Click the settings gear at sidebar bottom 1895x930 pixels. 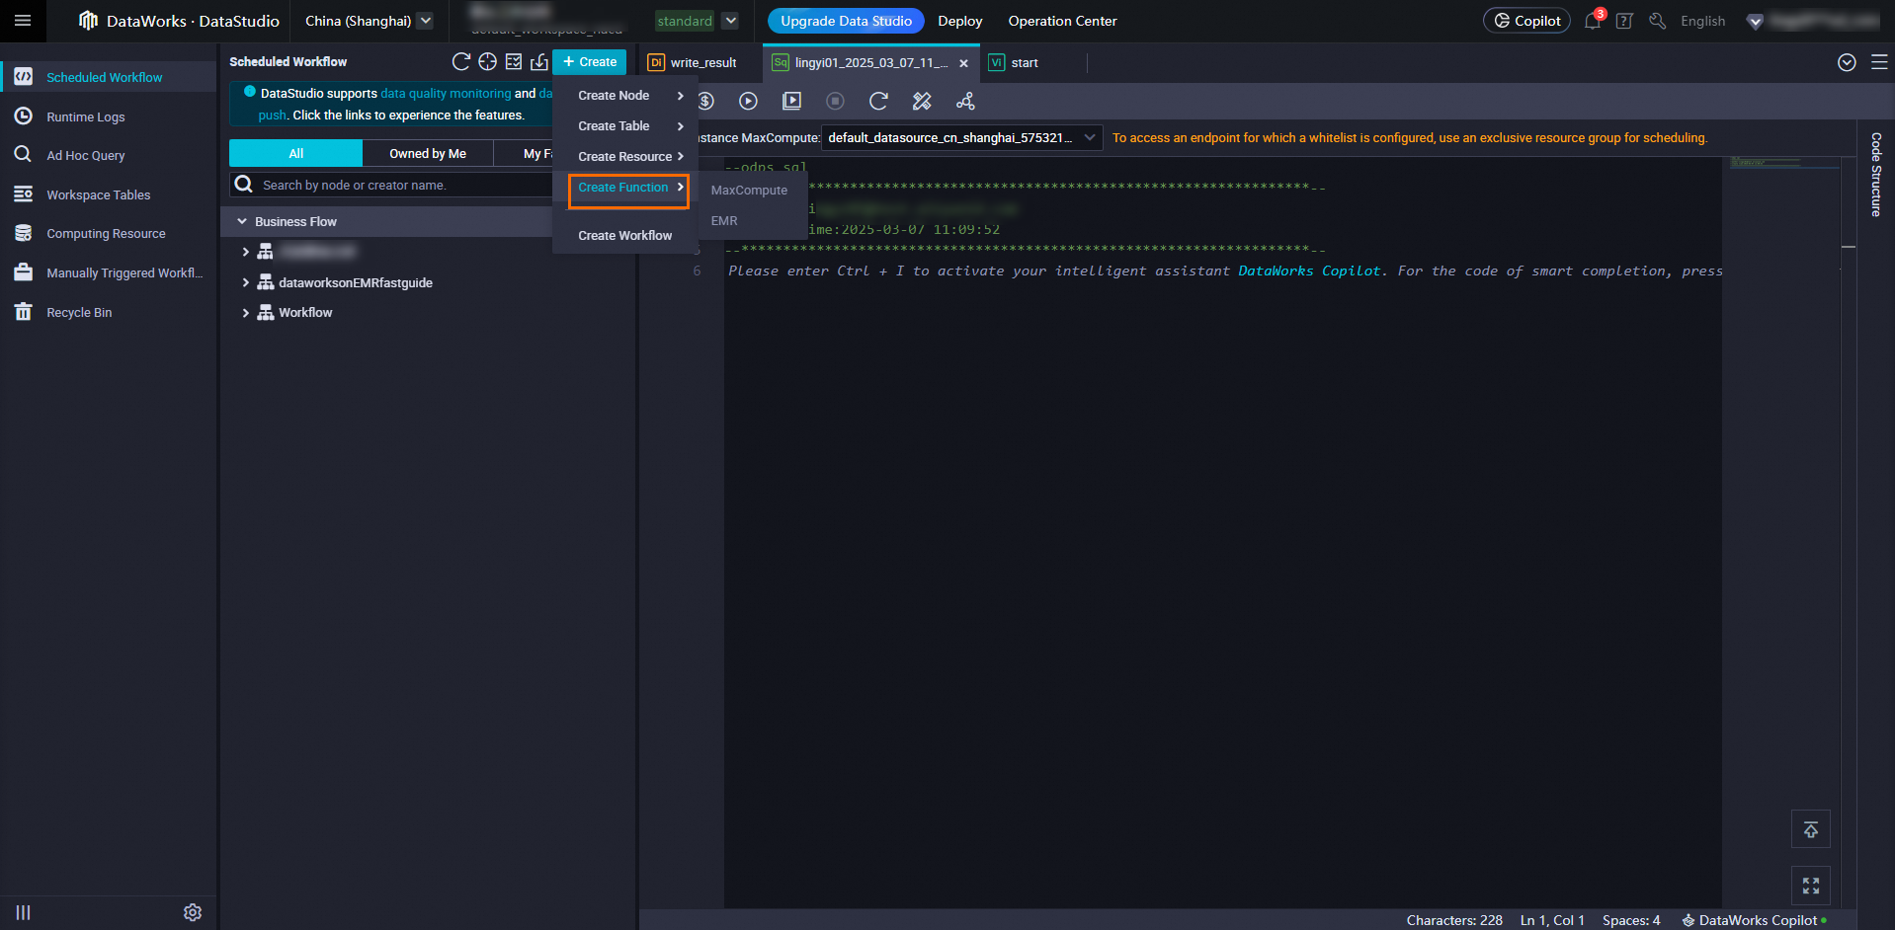click(193, 912)
